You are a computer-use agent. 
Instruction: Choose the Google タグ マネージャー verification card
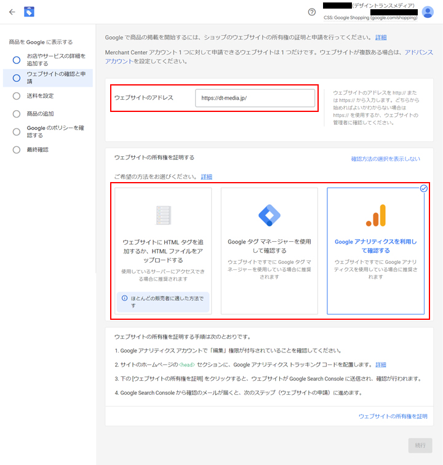[269, 251]
